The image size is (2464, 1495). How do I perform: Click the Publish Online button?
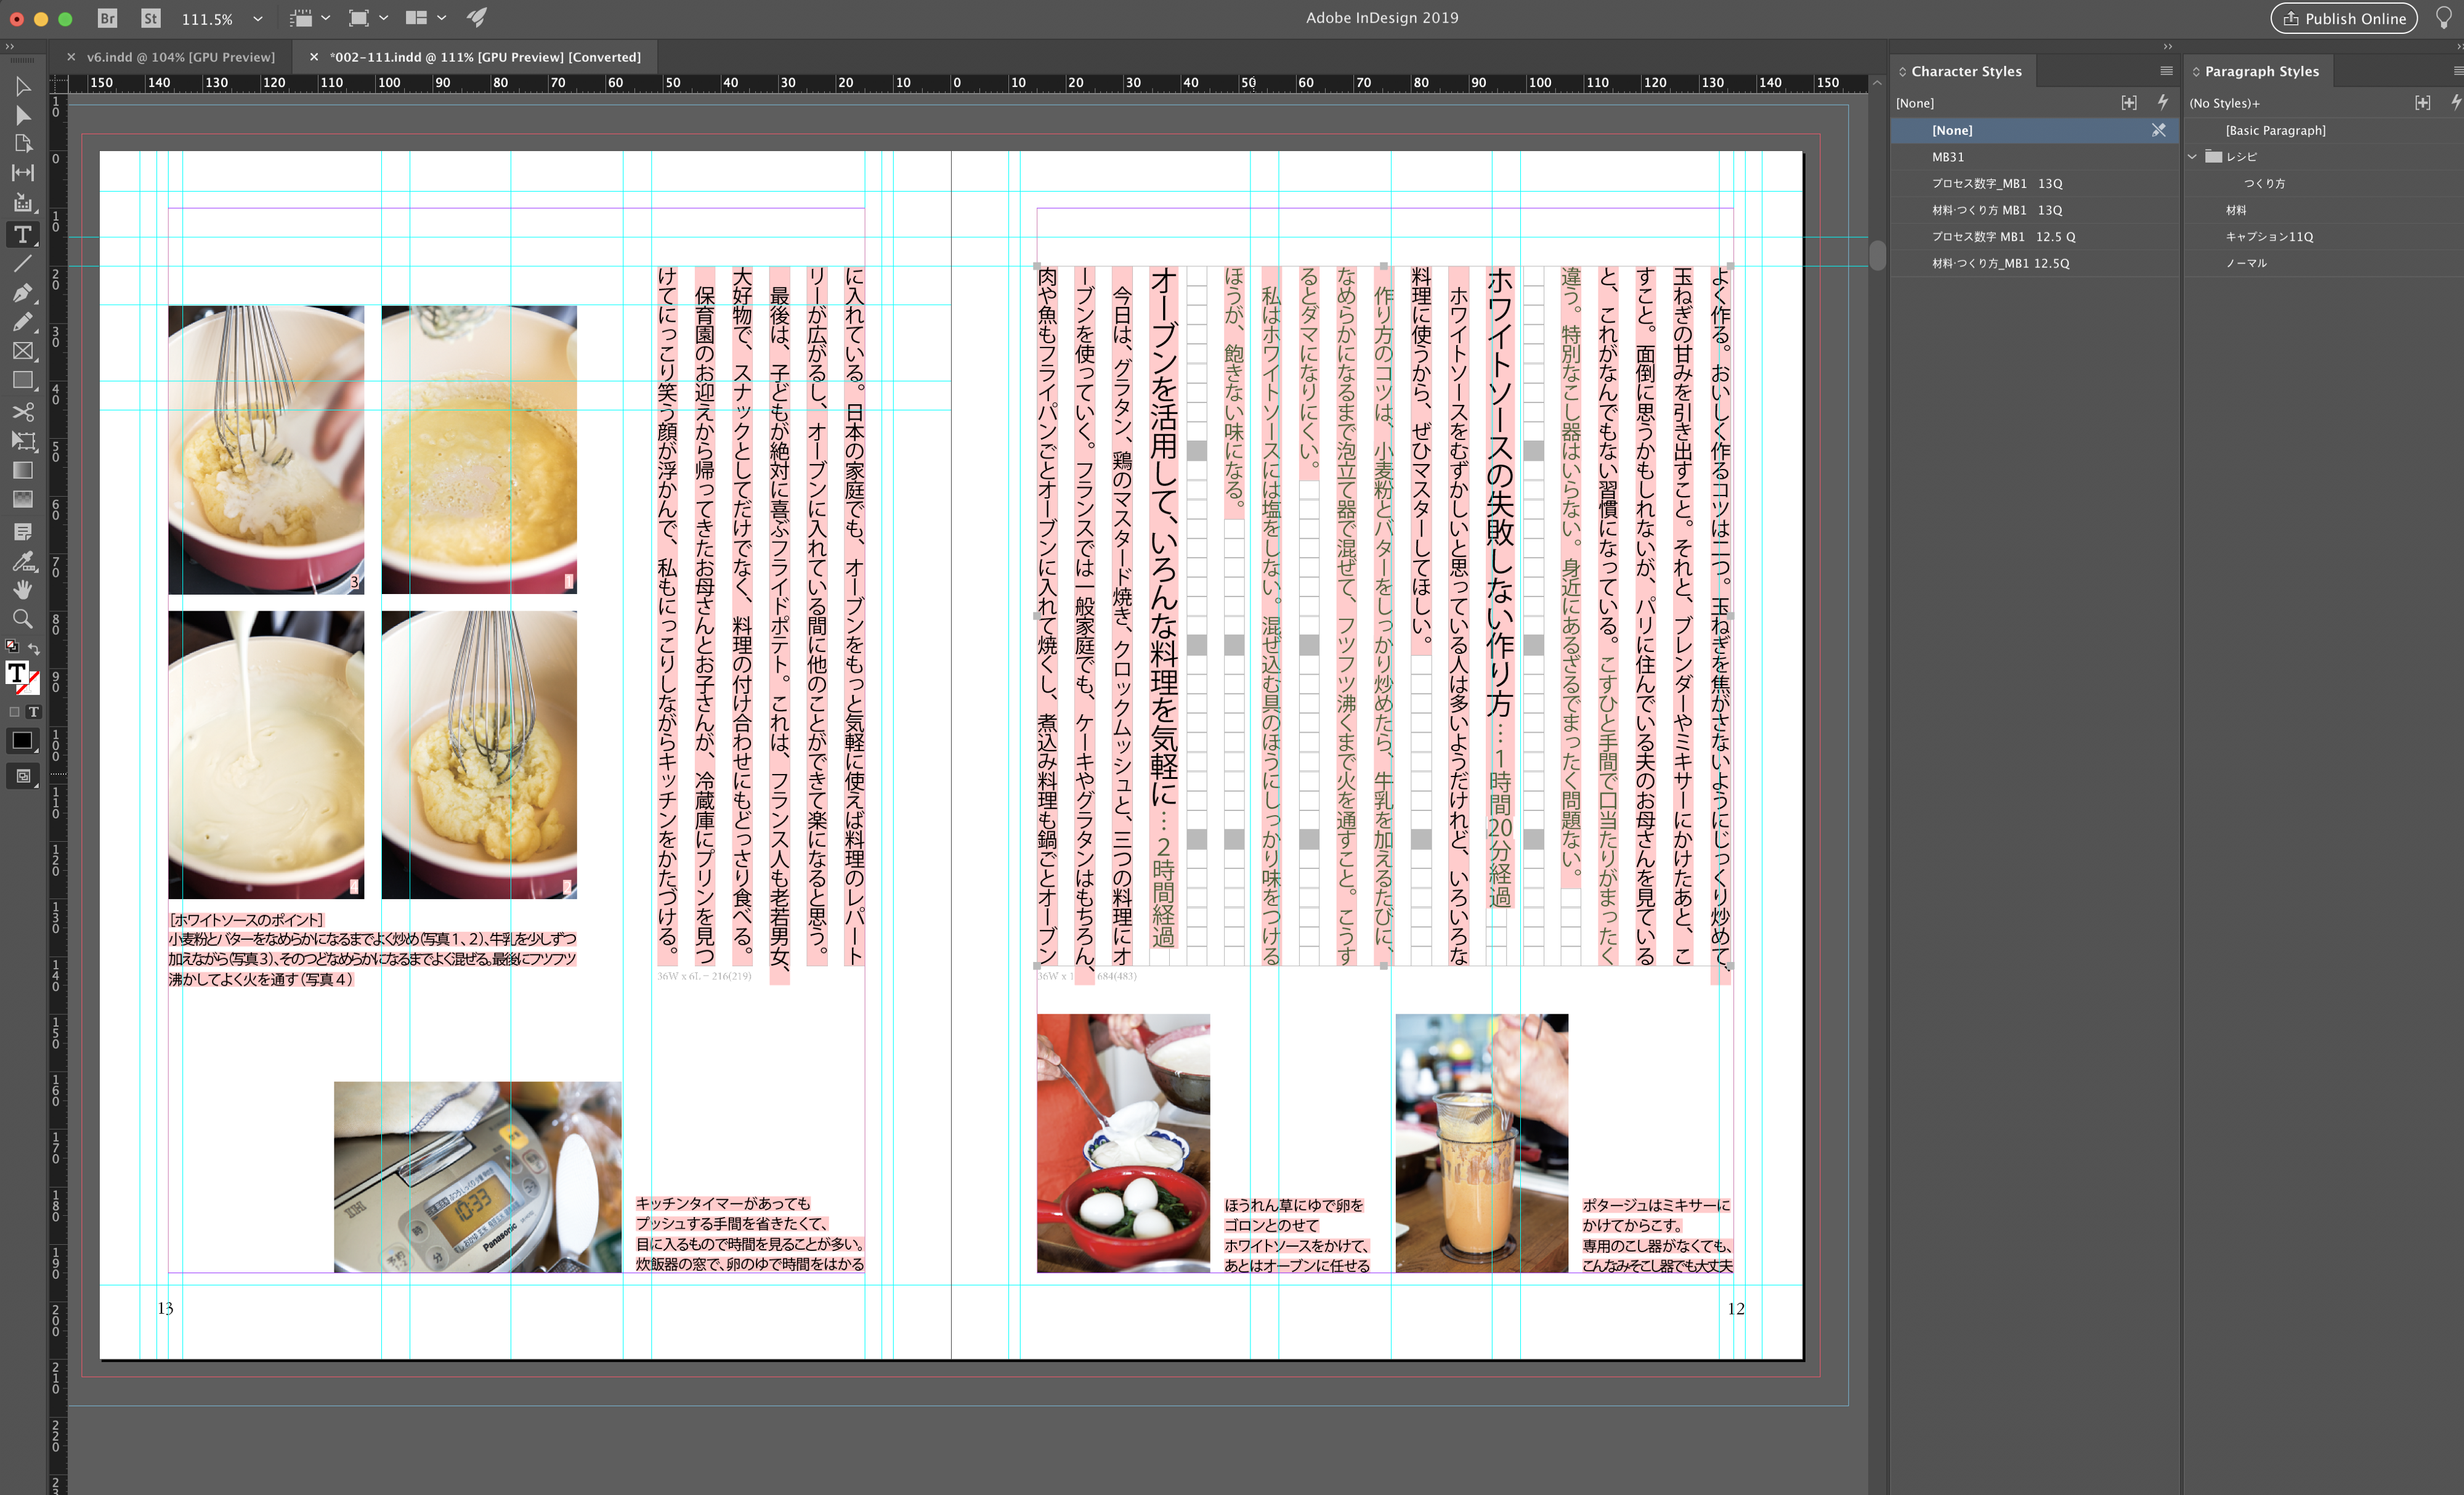coord(2343,18)
